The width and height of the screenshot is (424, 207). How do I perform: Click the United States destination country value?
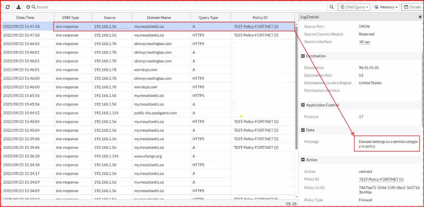click(x=370, y=83)
